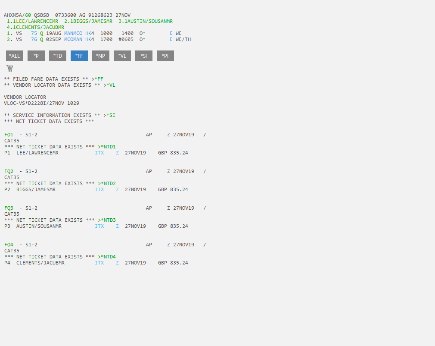Click GBP 835.24 in the P1 row
The height and width of the screenshot is (346, 435).
click(173, 153)
